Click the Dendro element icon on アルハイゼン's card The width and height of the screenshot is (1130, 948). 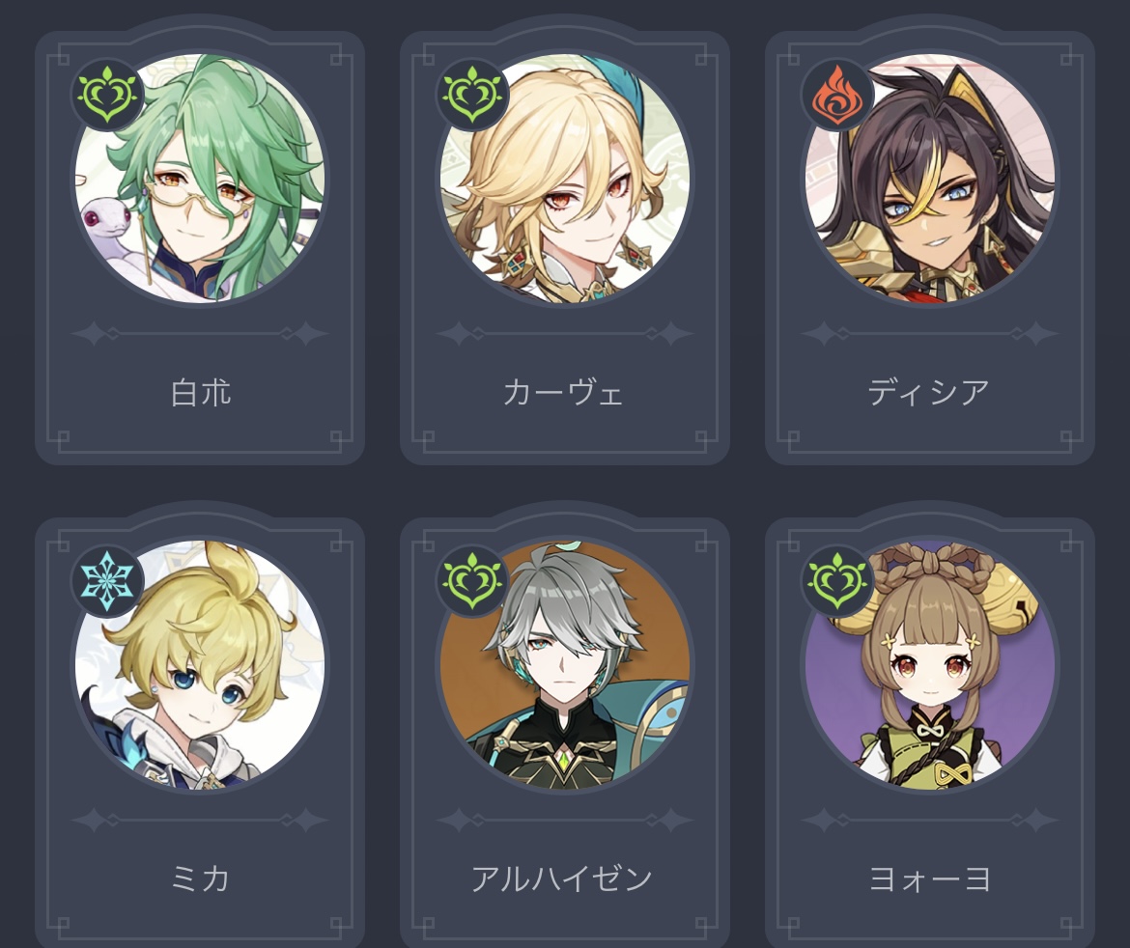click(x=472, y=580)
